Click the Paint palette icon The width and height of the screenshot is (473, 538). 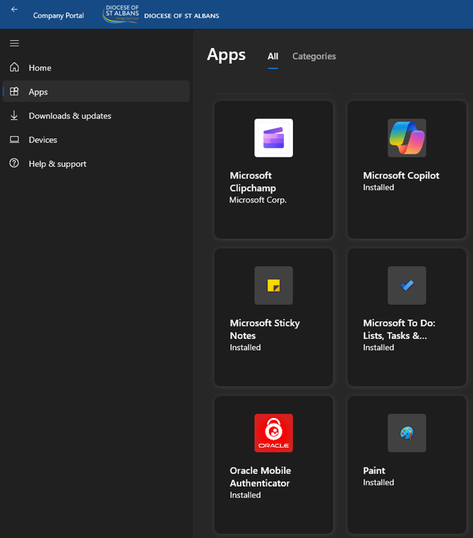tap(407, 433)
